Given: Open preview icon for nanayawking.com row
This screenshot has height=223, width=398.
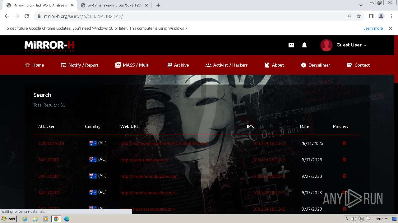Looking at the screenshot, I should pyautogui.click(x=345, y=143).
